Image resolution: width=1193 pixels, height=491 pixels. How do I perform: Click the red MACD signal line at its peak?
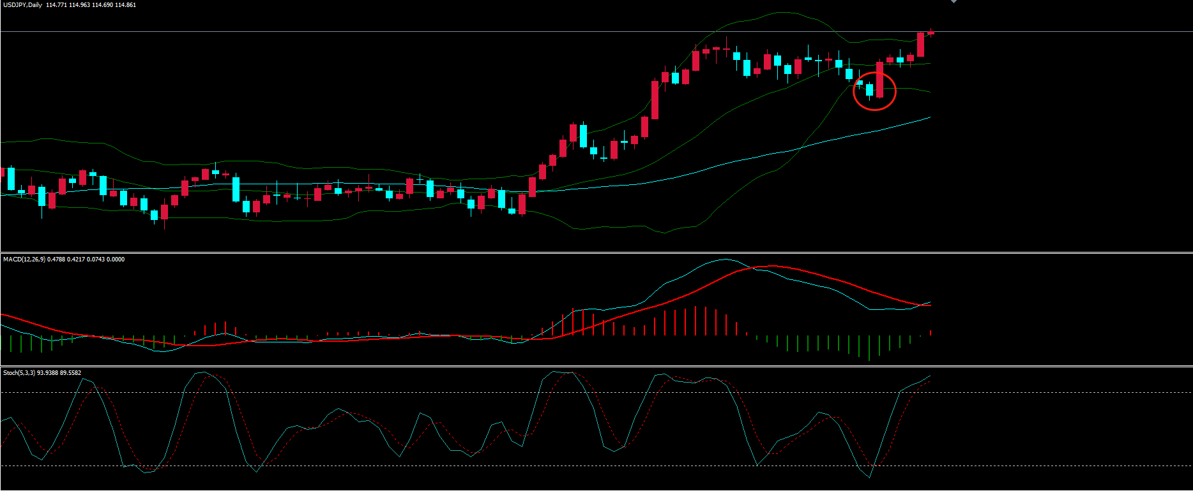771,266
